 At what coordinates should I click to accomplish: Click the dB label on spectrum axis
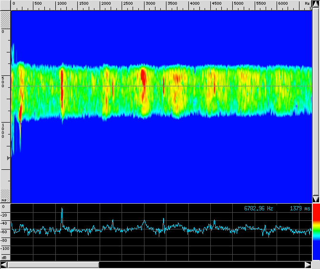point(5,258)
